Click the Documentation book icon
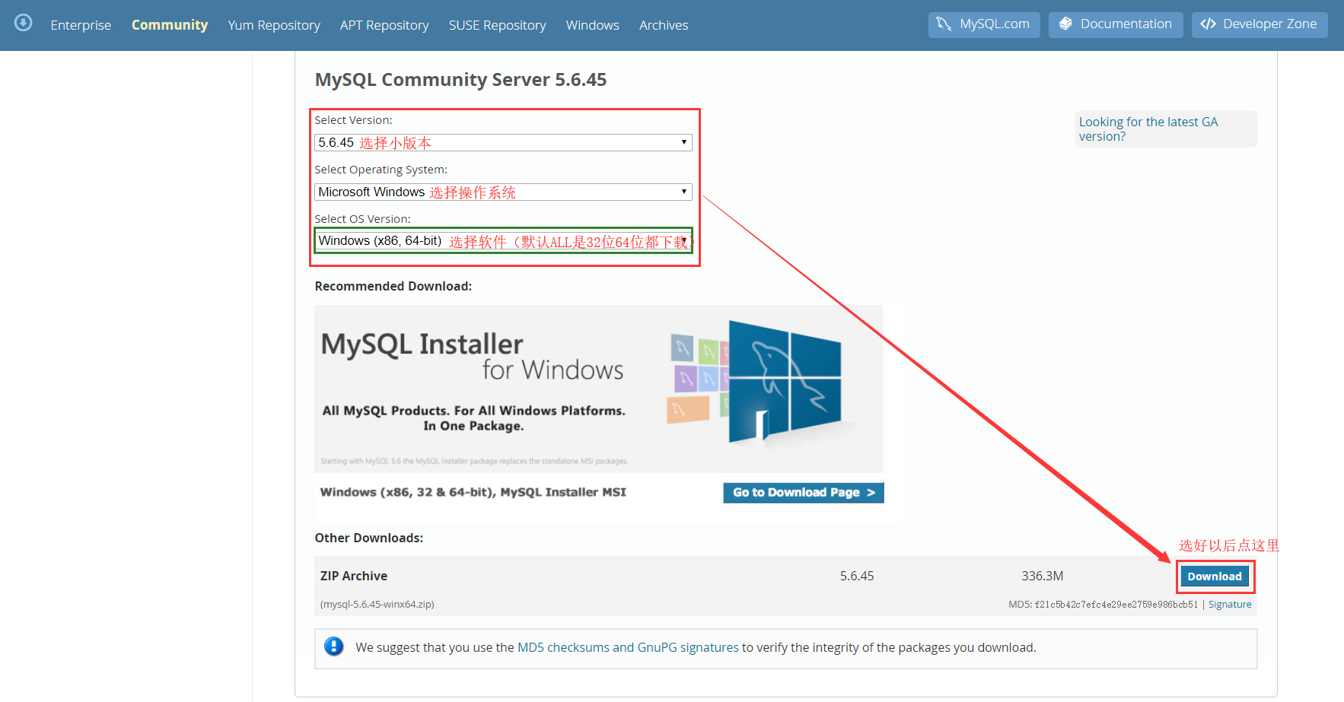 1065,24
